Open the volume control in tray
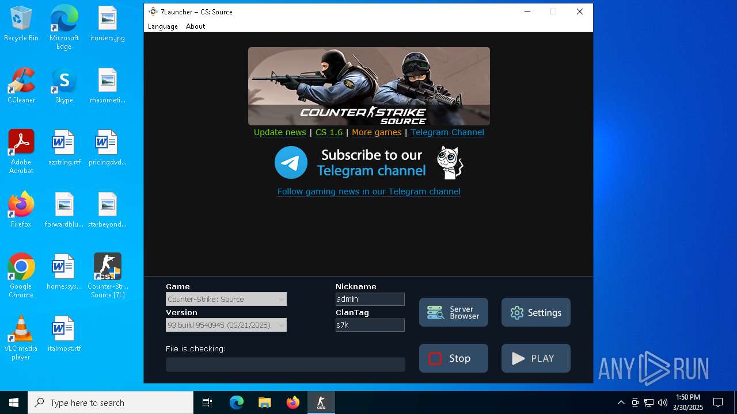The height and width of the screenshot is (414, 737). [x=663, y=402]
